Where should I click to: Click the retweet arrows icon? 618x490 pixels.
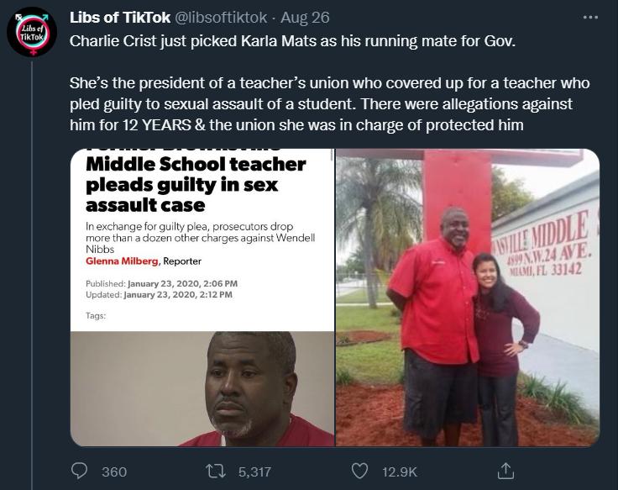click(216, 471)
